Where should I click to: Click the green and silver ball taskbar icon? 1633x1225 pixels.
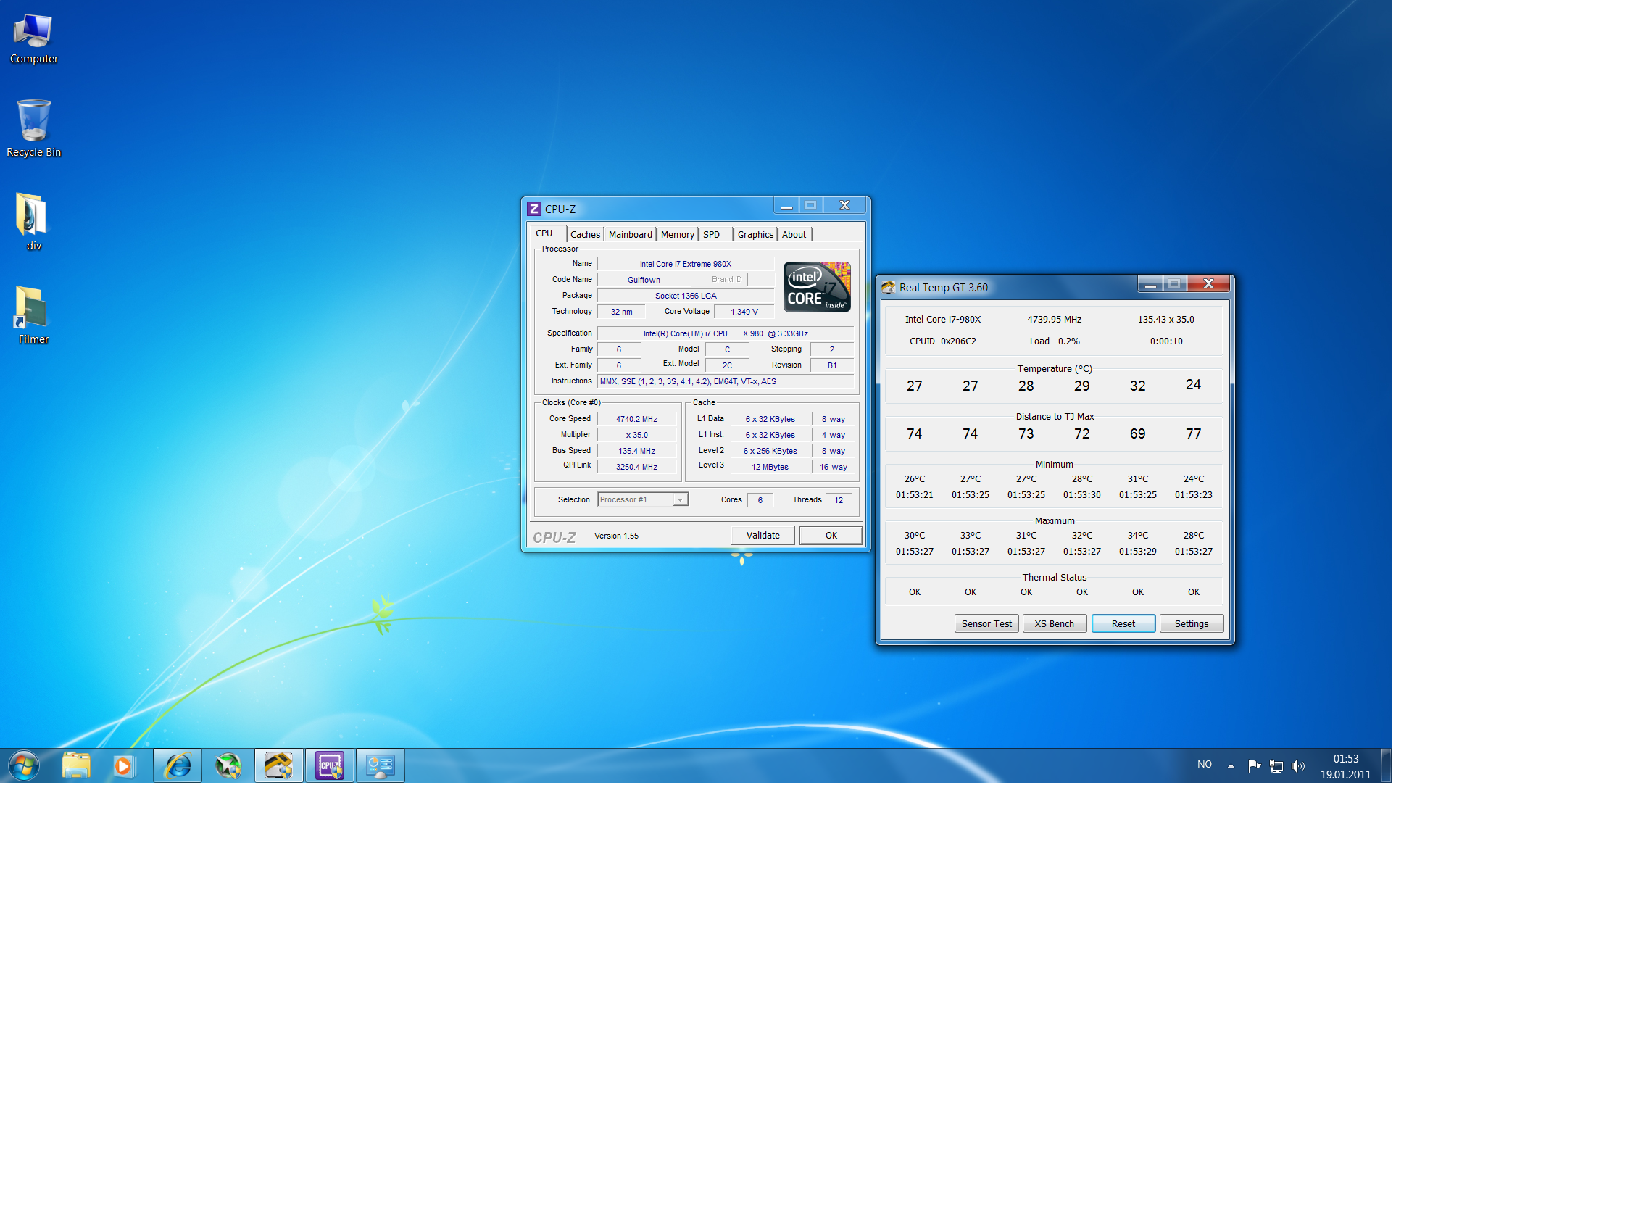228,766
